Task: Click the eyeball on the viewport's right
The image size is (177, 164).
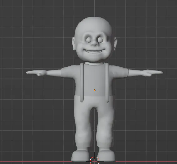Action: point(100,40)
